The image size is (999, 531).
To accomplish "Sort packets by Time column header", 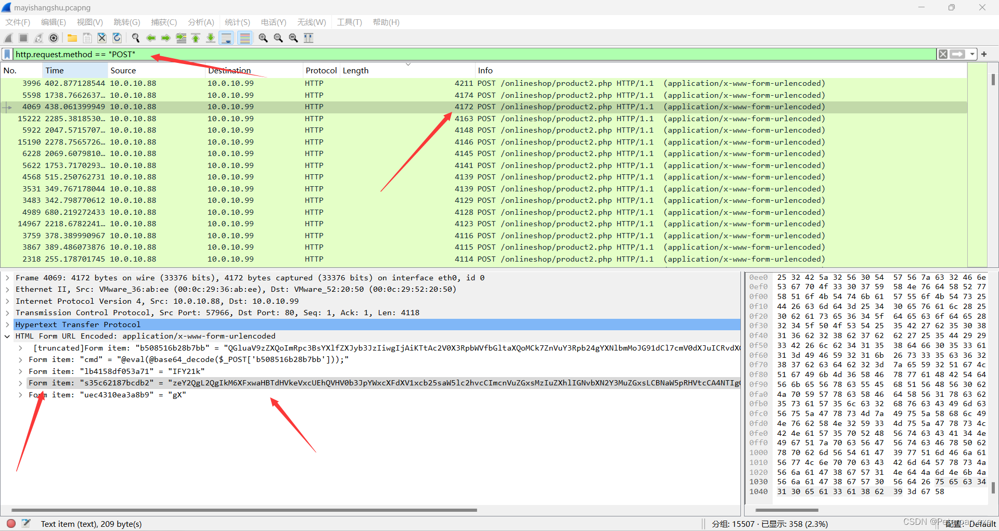I will coord(75,70).
